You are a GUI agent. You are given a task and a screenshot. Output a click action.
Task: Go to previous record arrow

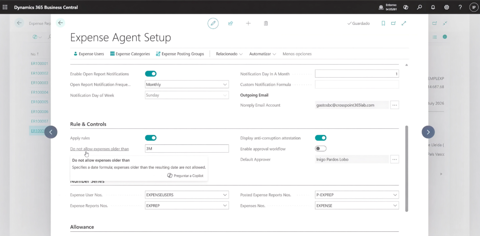tap(51, 132)
